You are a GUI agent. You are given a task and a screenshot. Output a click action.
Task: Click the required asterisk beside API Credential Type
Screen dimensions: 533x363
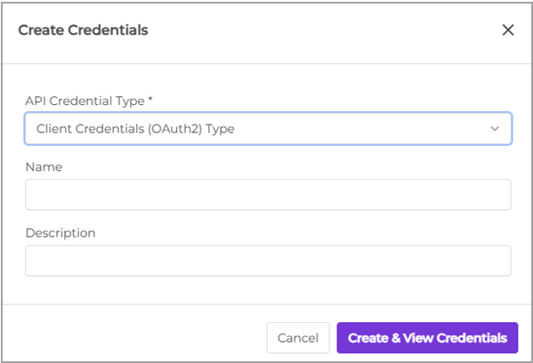pyautogui.click(x=150, y=99)
